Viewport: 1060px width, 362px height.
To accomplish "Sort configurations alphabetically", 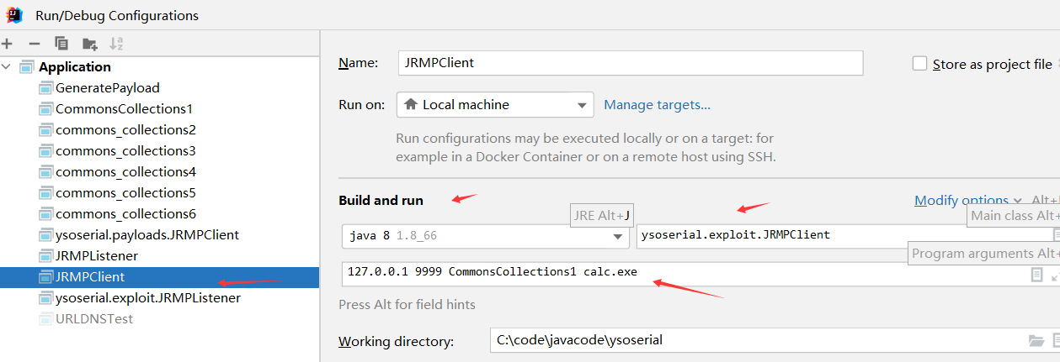I will (x=117, y=44).
